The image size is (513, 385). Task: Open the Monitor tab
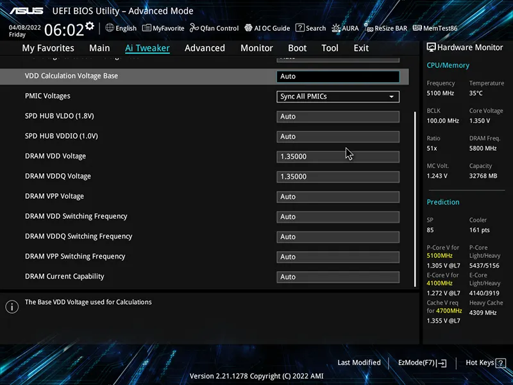pos(256,48)
